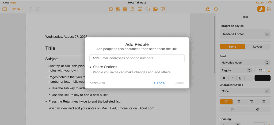Click the Title heading in the document

[50, 48]
